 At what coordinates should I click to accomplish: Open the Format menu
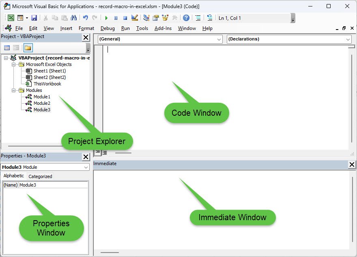[x=86, y=28]
